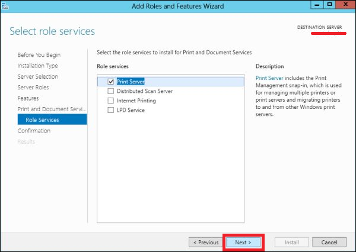This screenshot has height=252, width=356.
Task: Check the LPD Service checkbox
Action: point(110,110)
